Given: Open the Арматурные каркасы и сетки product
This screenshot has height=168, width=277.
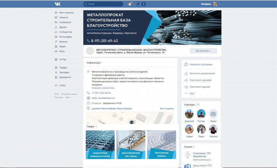Looking at the screenshot, I should [x=100, y=145].
